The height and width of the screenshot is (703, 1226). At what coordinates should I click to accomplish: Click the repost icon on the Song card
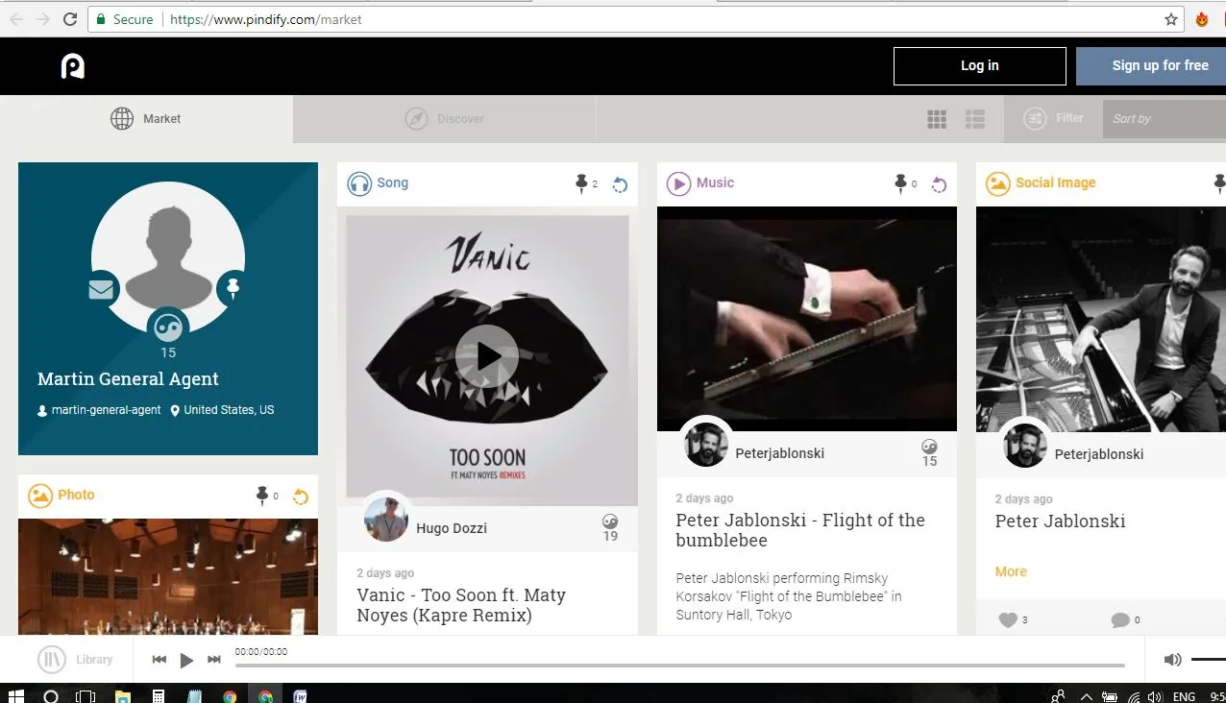[x=620, y=184]
